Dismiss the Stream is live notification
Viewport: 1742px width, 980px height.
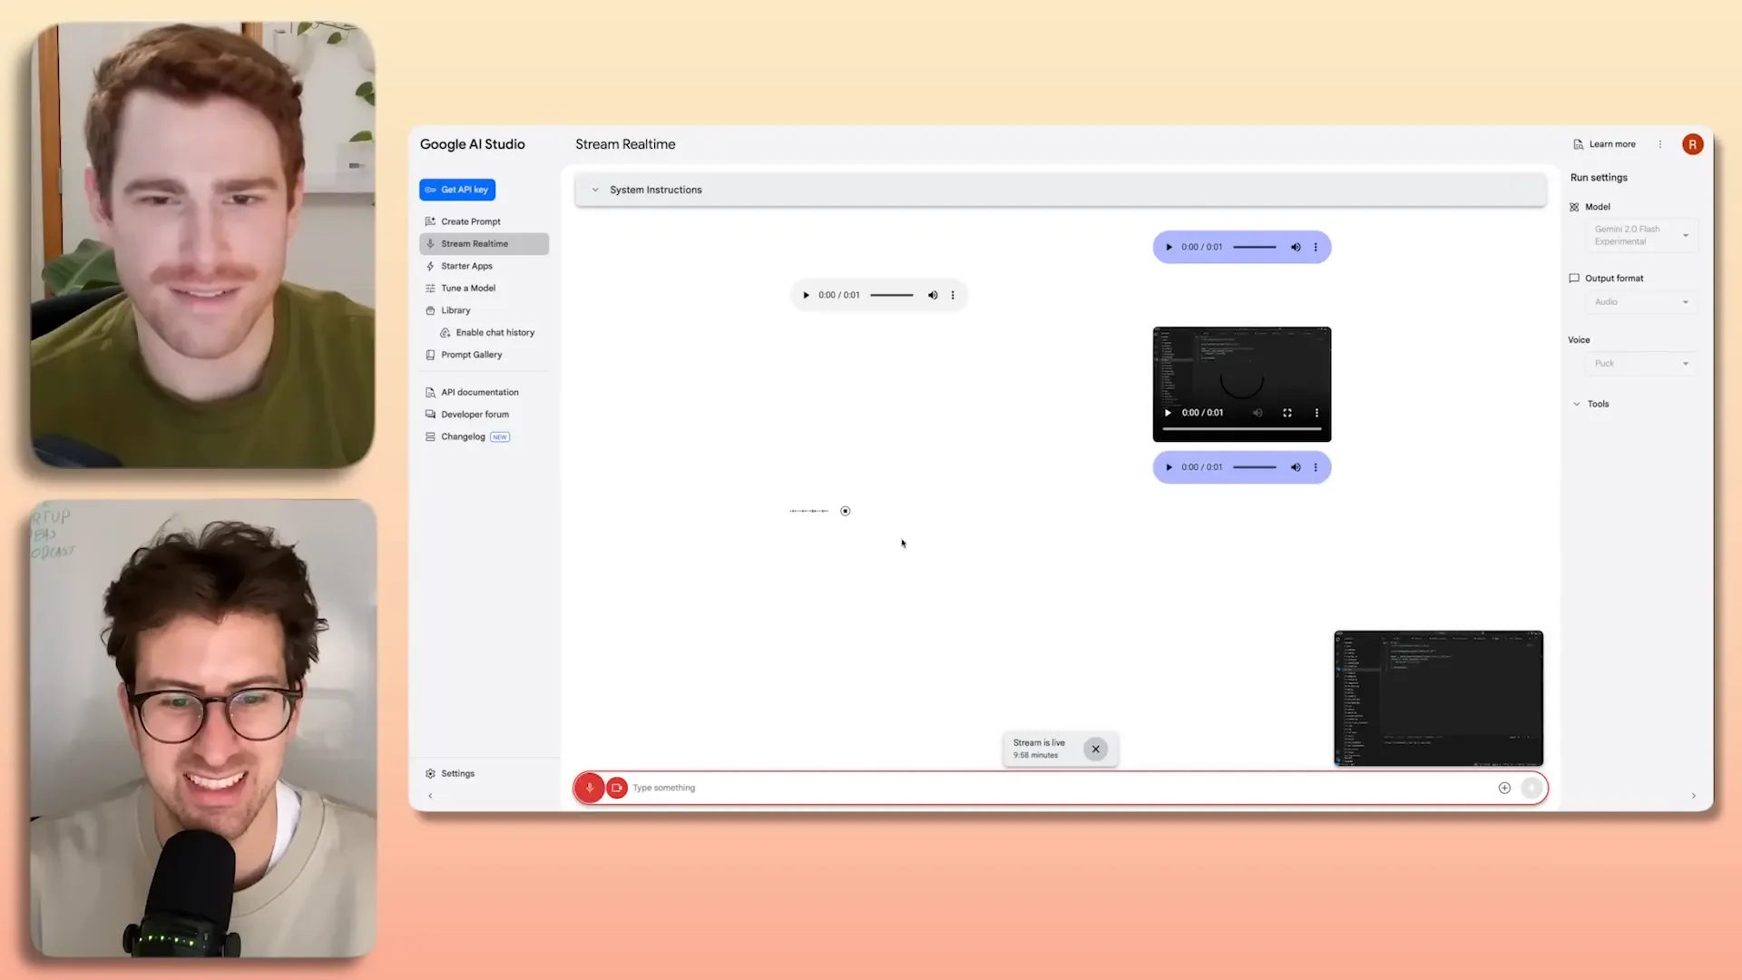pyautogui.click(x=1095, y=750)
